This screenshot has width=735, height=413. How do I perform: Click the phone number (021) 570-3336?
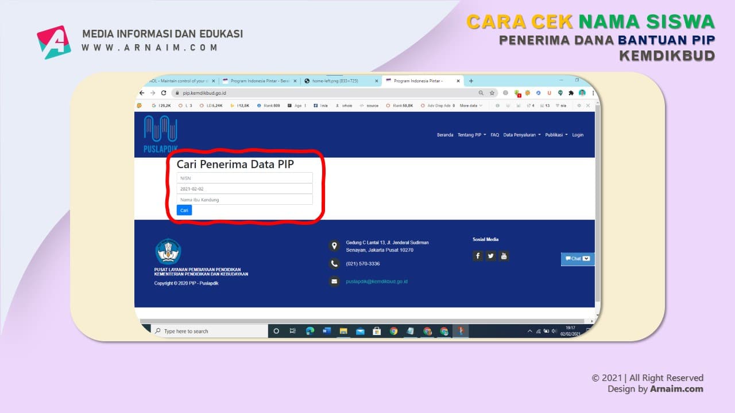coord(363,264)
